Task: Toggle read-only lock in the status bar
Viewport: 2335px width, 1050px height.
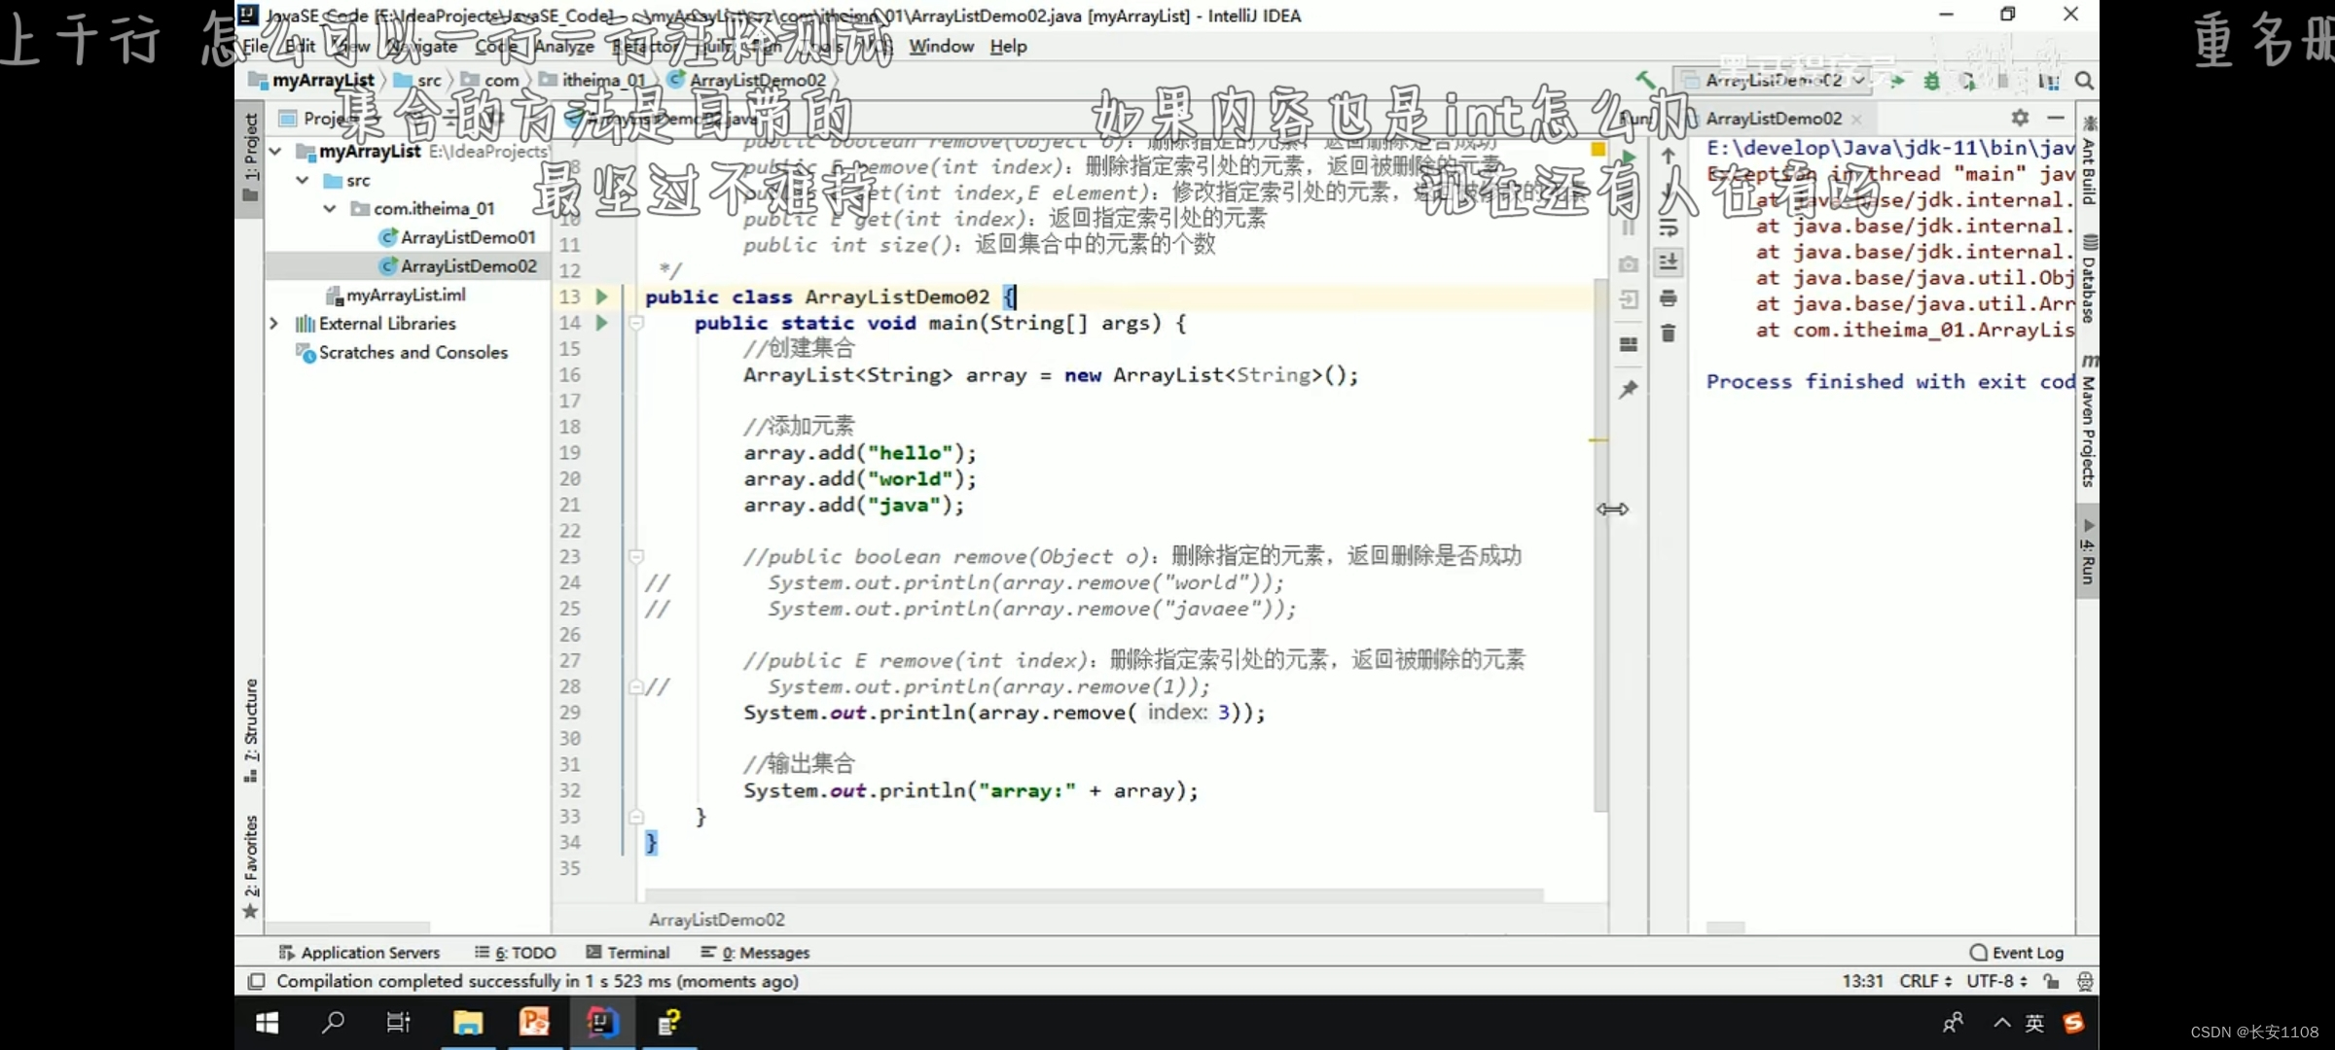Action: point(2051,981)
